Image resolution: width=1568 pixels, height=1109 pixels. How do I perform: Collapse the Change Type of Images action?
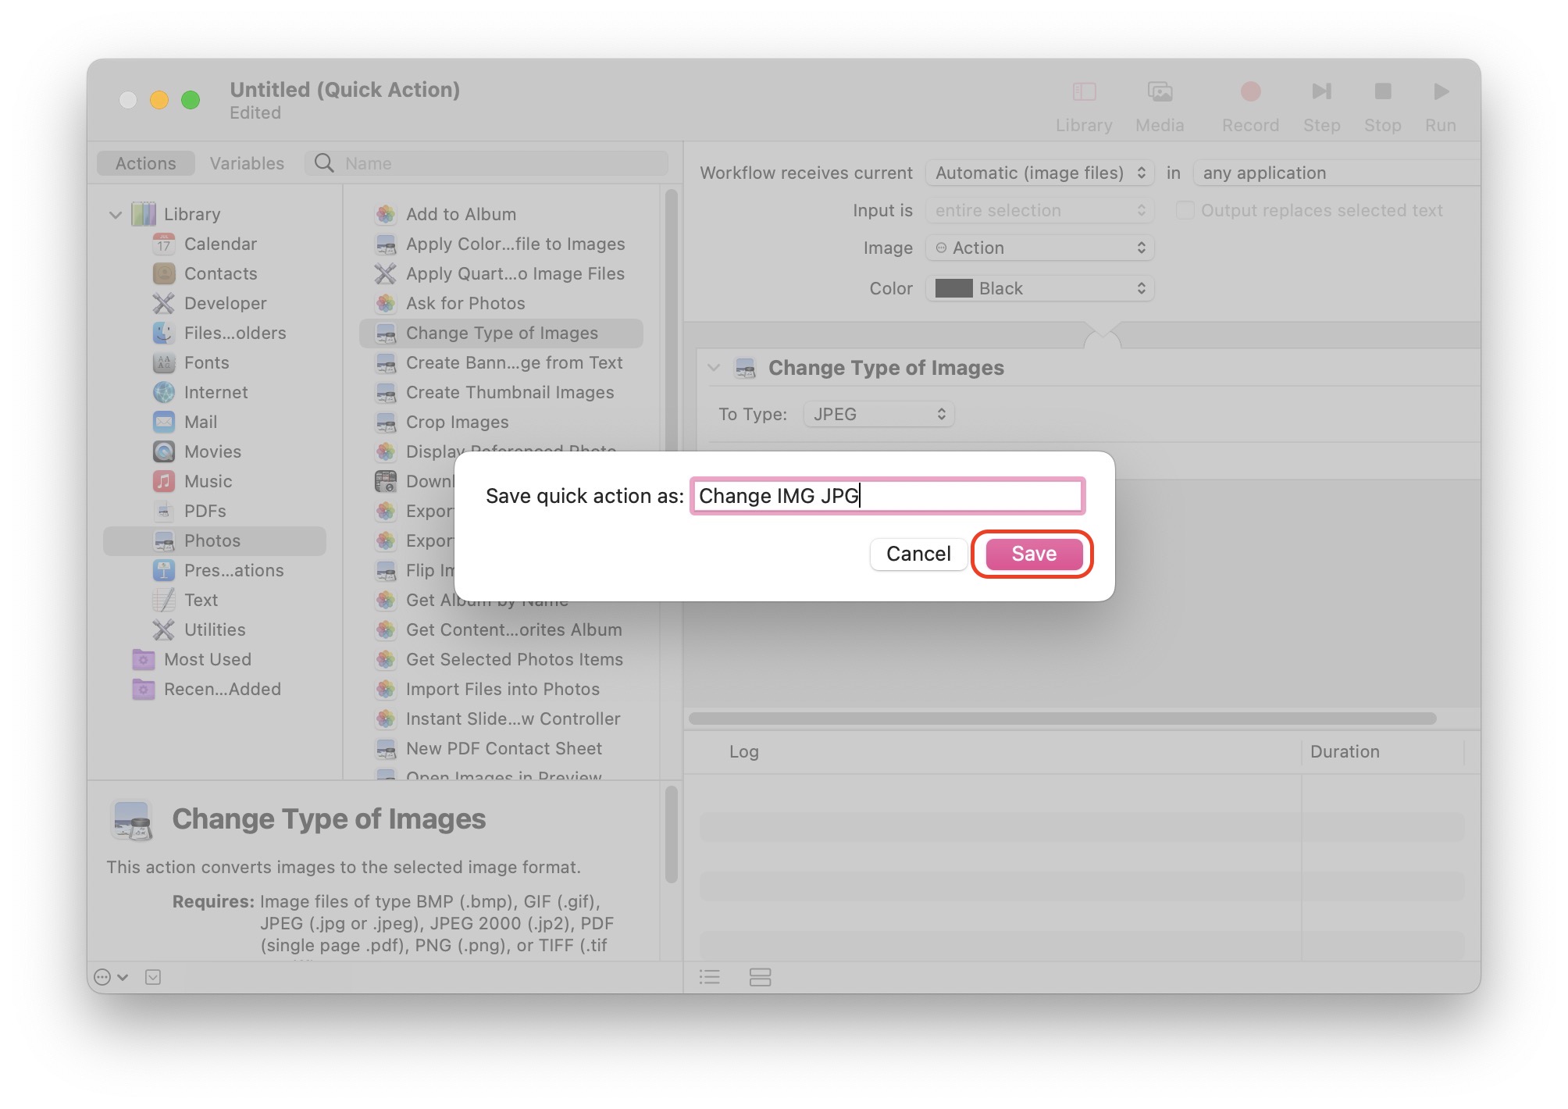[714, 368]
